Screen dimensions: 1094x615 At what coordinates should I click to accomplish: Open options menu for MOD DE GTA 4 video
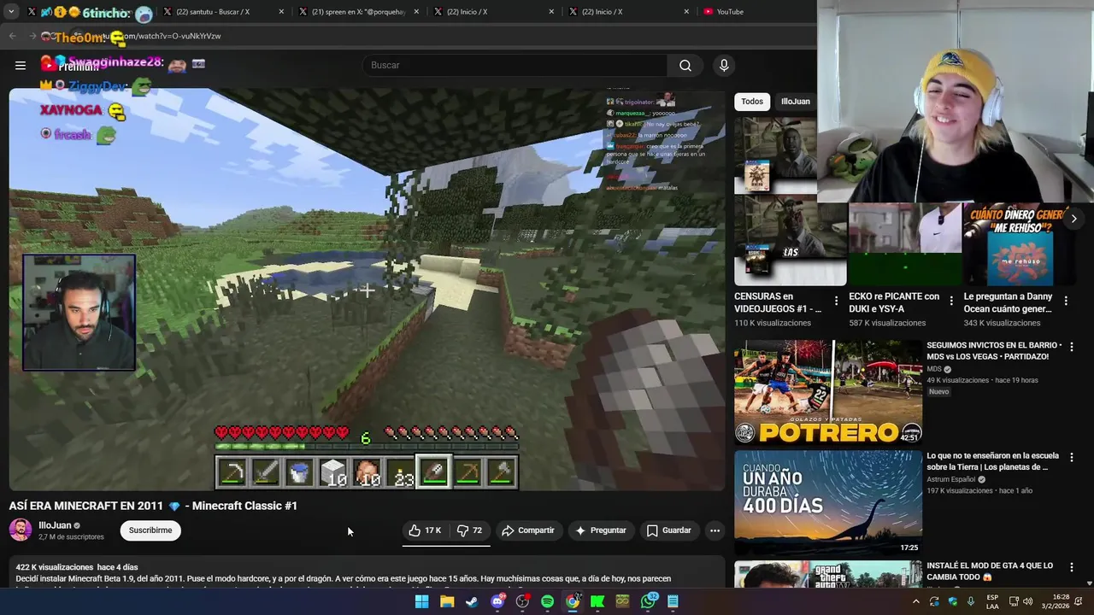[x=1071, y=567]
